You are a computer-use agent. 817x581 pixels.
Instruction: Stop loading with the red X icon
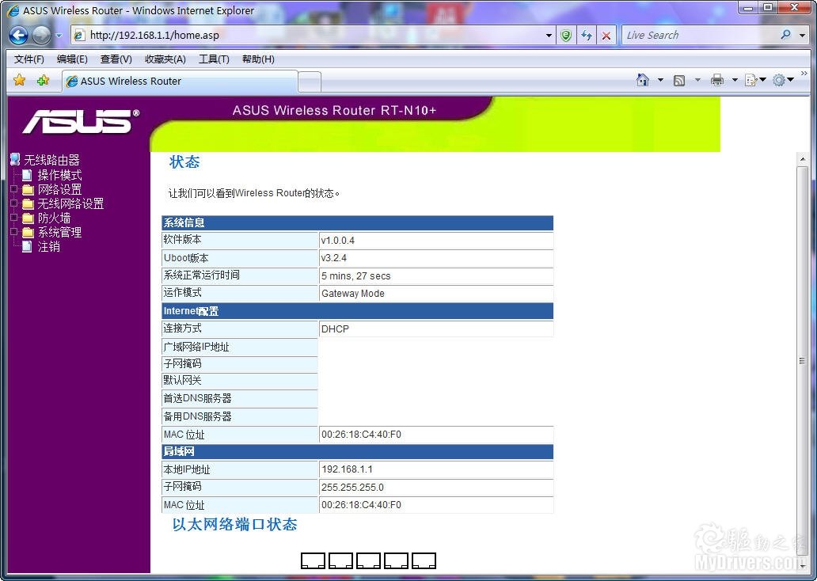point(606,36)
